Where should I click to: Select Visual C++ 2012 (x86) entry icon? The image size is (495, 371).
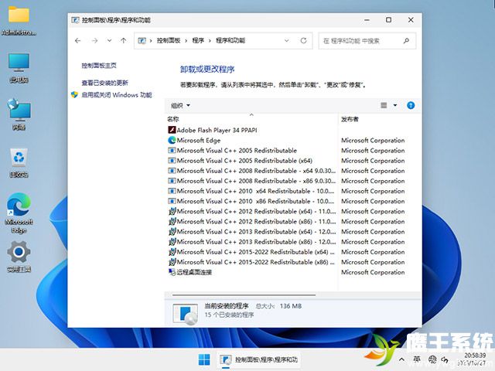[x=172, y=221]
